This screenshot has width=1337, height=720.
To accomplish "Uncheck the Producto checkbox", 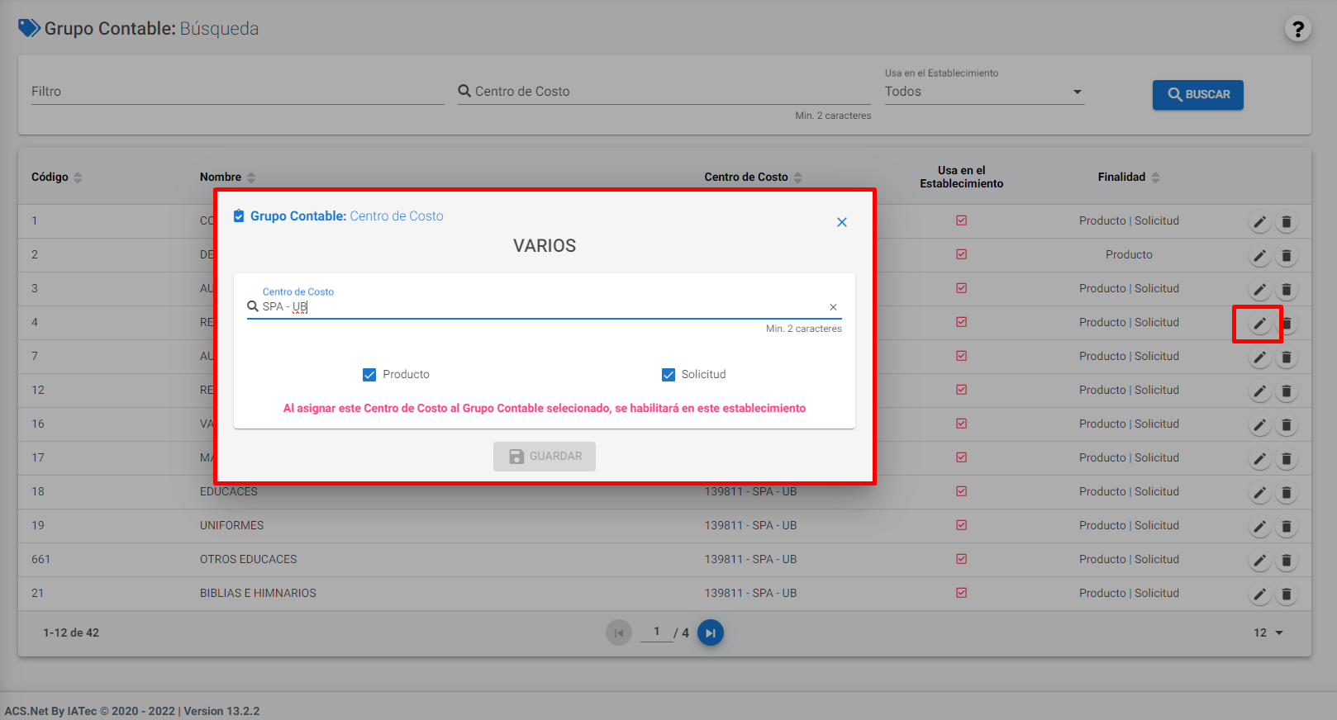I will (369, 375).
